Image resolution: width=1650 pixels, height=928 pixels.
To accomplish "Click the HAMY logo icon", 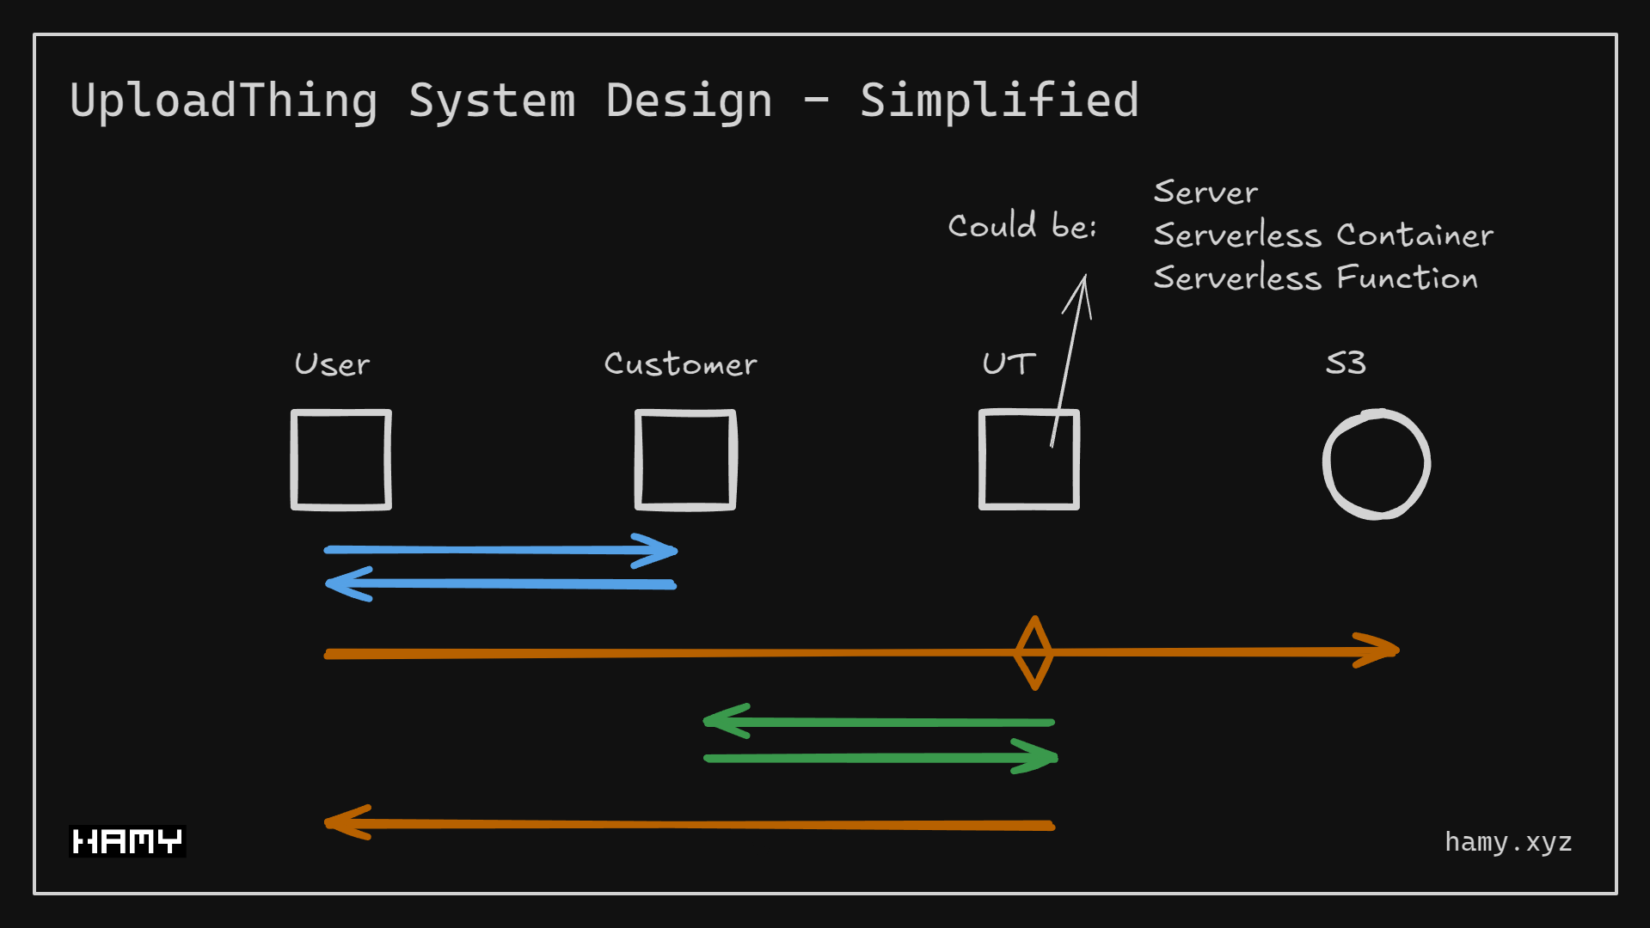I will [127, 839].
